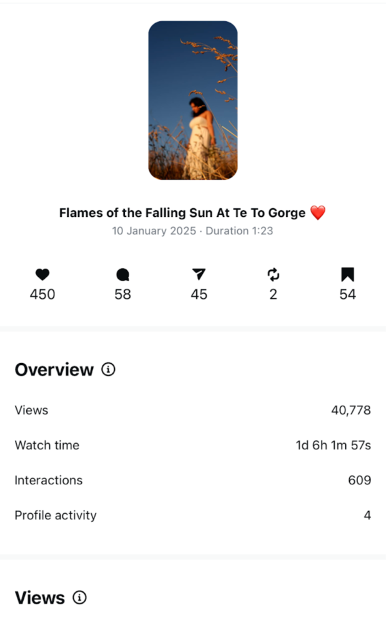Click the 58 comments count
386x640 pixels.
123,294
